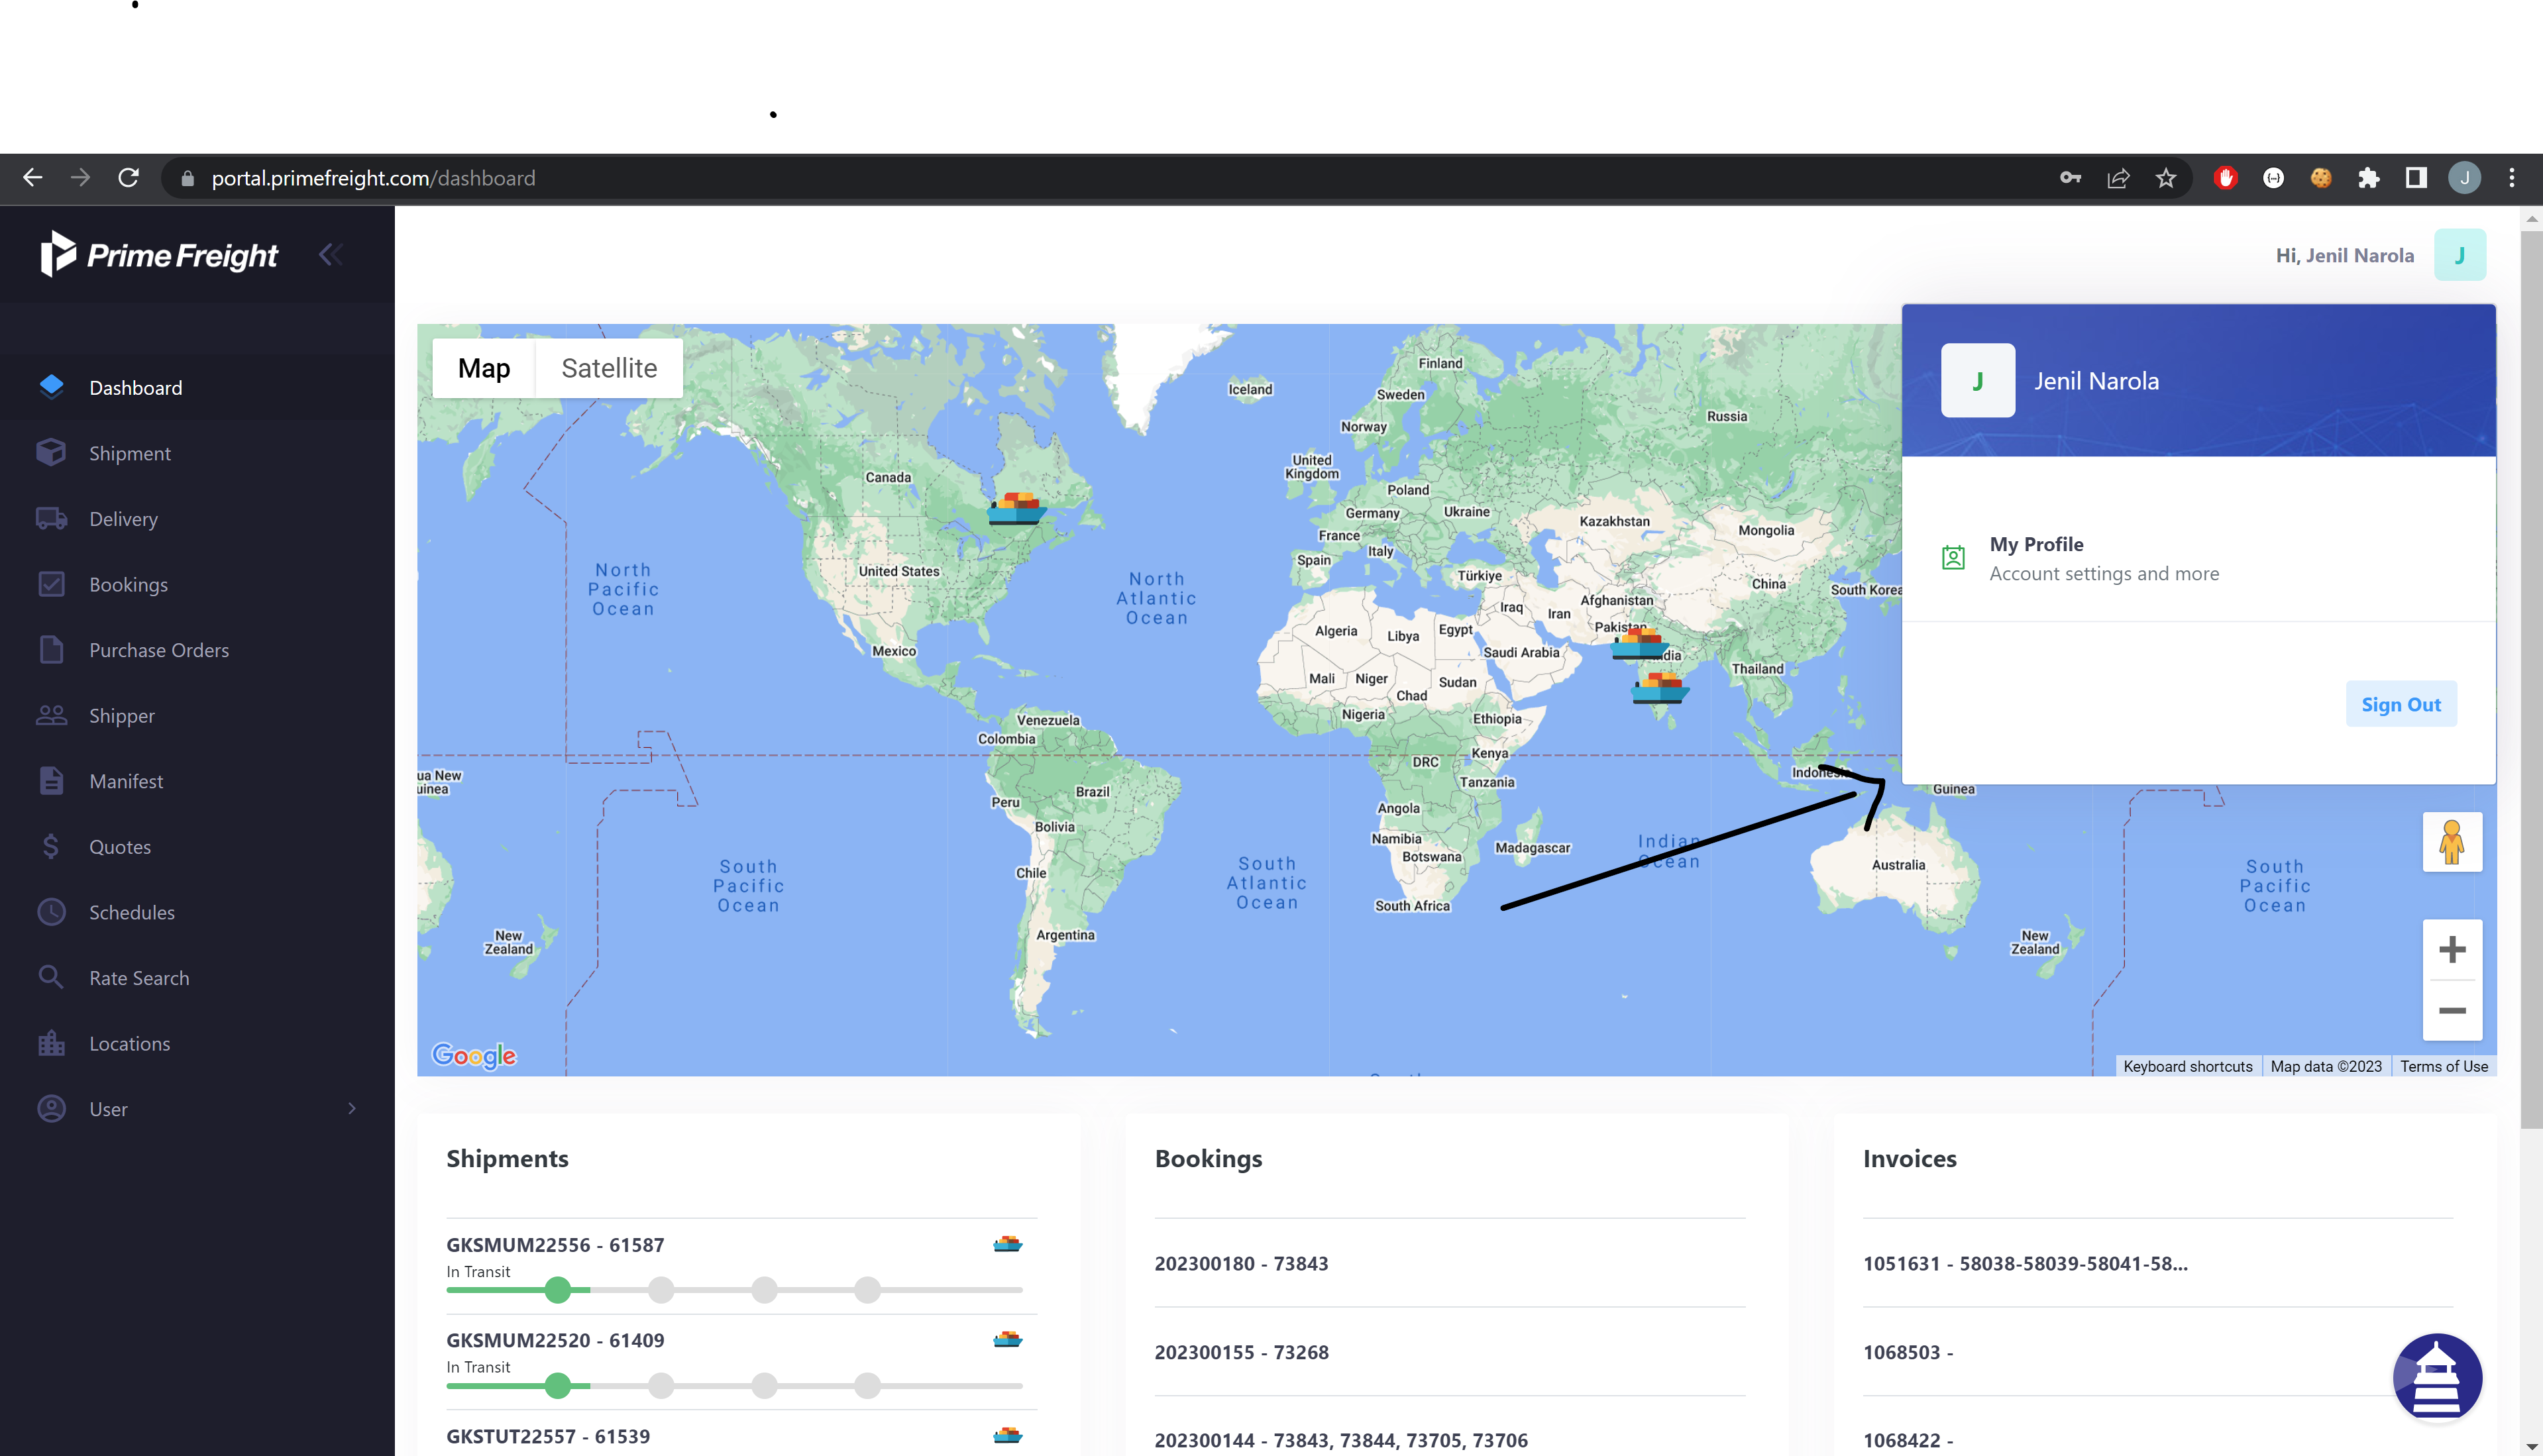Open invoice 1051631 - 58038-58039
Screen dimensions: 2543x1456
pyautogui.click(x=2025, y=1263)
